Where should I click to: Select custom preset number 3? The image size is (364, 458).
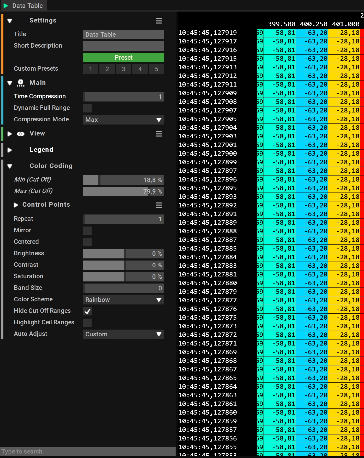pos(123,69)
